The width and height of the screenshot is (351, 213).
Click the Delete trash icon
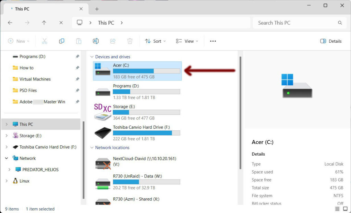tap(130, 41)
